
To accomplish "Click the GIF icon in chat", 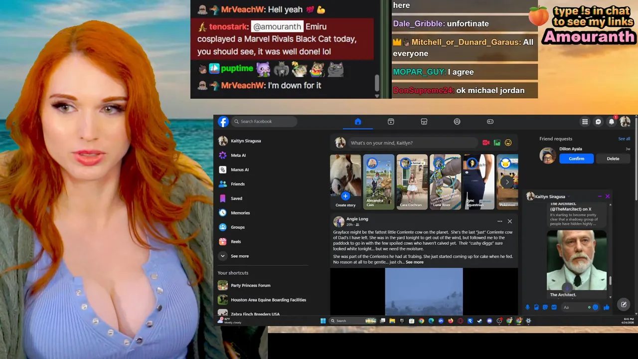I will click(554, 308).
